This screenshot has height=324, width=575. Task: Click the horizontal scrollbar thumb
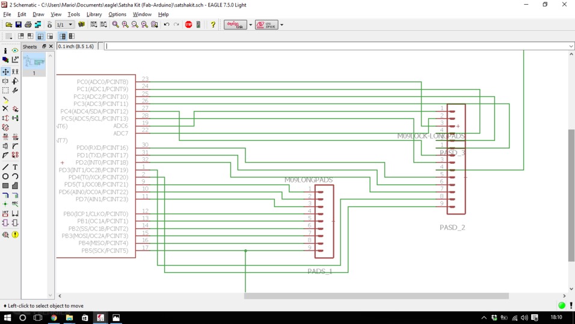pyautogui.click(x=377, y=296)
